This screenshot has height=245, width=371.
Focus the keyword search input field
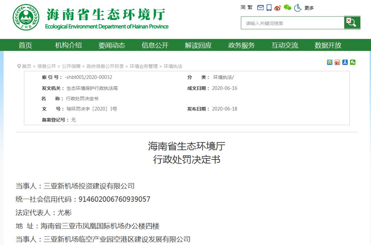coord(292,23)
